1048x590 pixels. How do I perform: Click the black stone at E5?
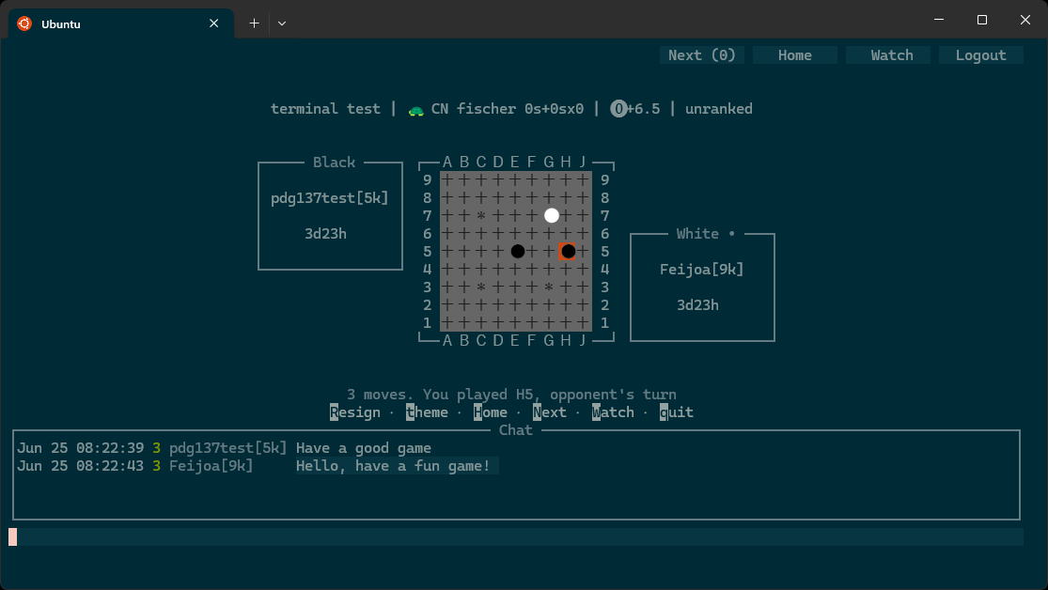(517, 251)
